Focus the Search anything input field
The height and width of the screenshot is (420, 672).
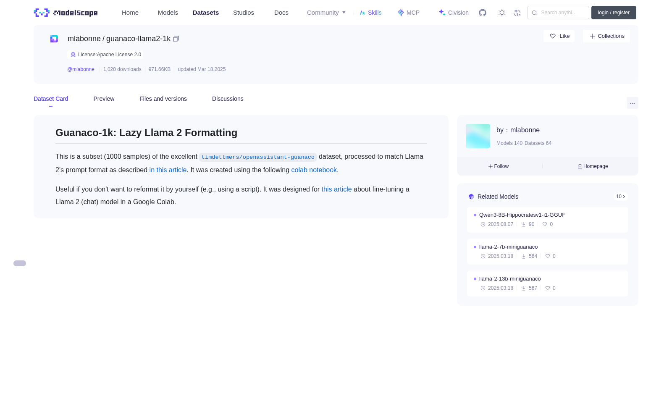558,13
